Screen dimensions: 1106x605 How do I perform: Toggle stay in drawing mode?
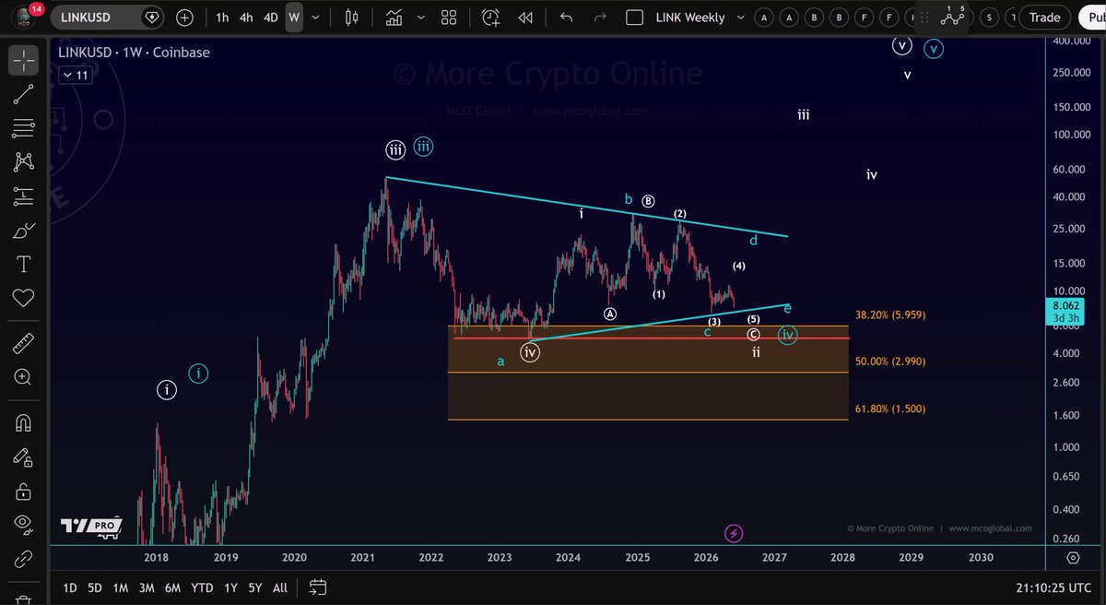pyautogui.click(x=23, y=457)
